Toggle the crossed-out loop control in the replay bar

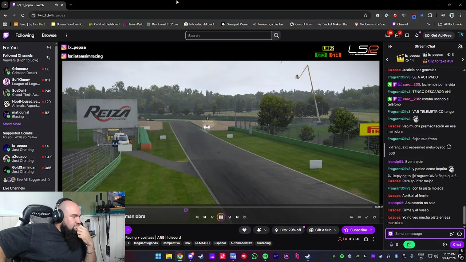click(x=245, y=217)
